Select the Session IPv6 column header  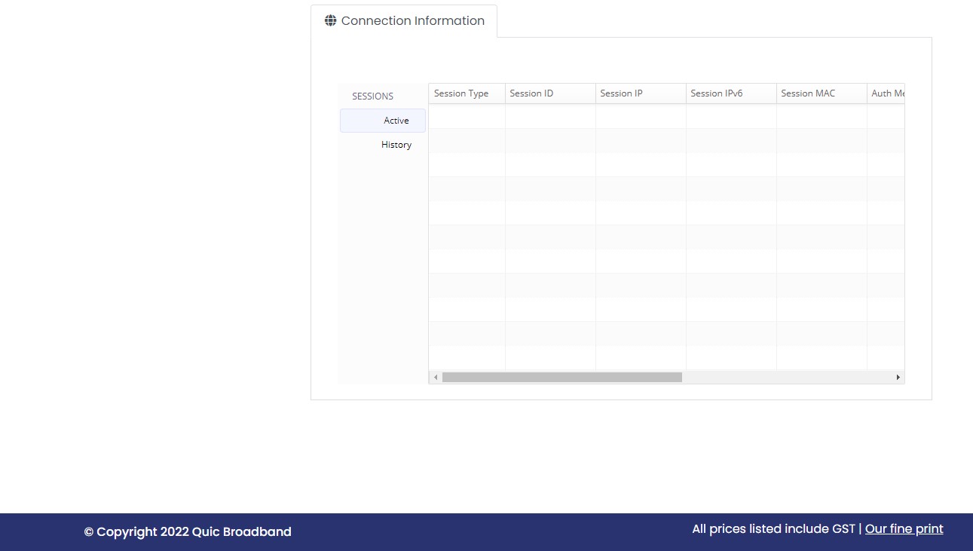716,93
